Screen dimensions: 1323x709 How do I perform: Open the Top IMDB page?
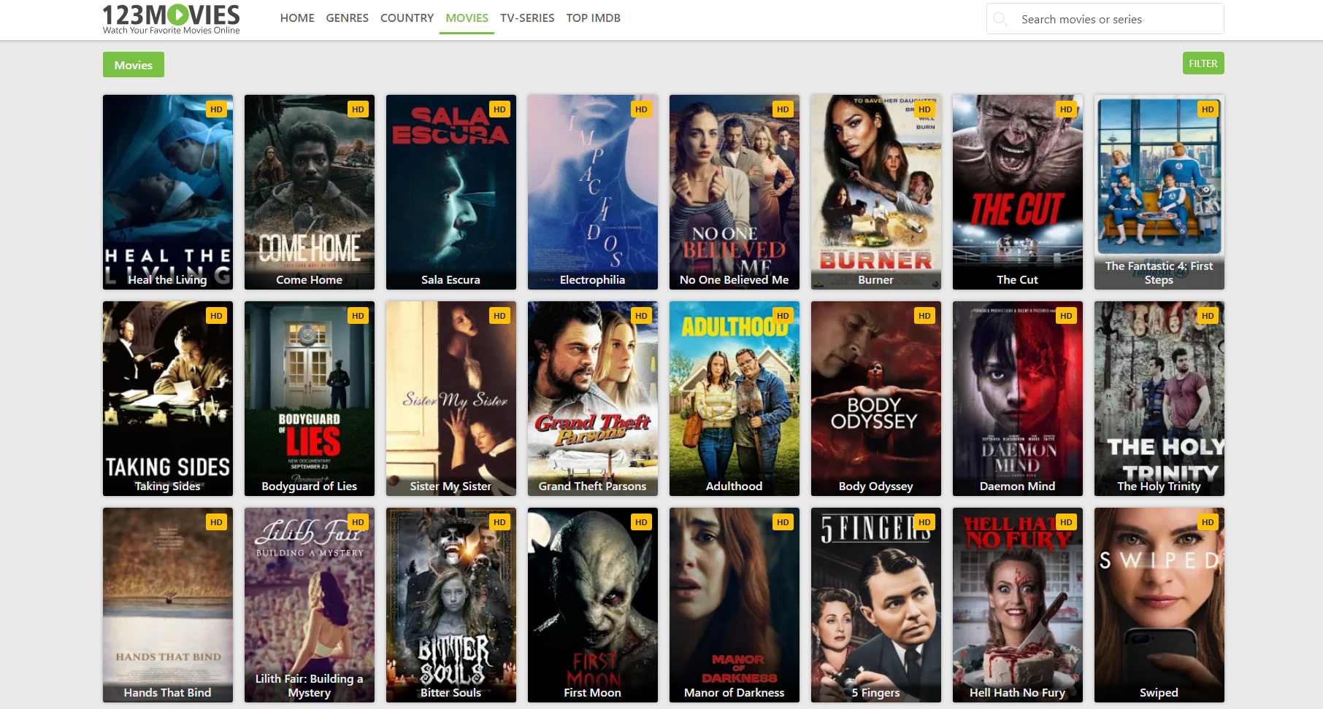coord(593,18)
